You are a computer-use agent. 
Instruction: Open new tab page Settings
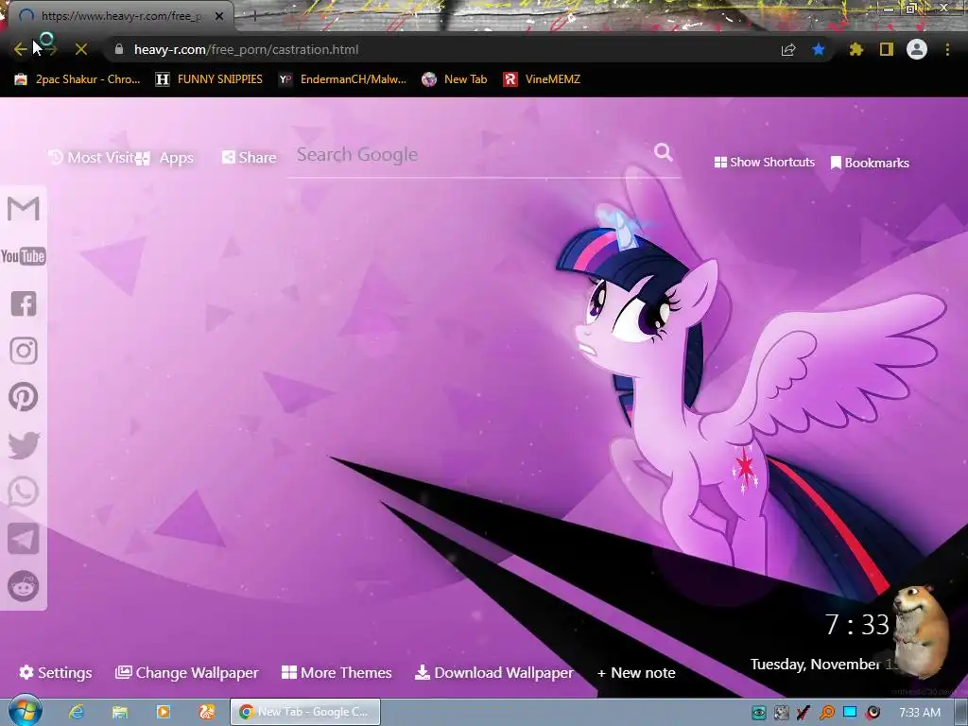coord(56,672)
